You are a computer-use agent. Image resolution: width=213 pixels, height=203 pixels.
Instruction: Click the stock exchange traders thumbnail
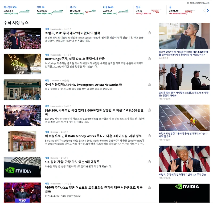(22, 115)
